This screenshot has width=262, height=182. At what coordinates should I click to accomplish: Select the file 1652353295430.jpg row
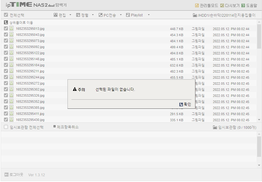click(128, 120)
